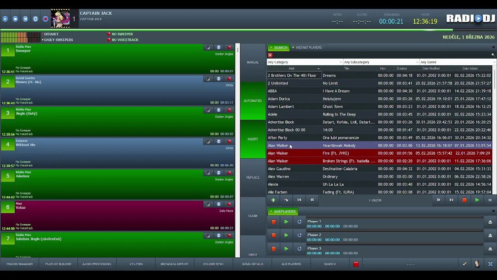Select the Adele Rolling In The Deep row
497x280 pixels.
[379, 114]
